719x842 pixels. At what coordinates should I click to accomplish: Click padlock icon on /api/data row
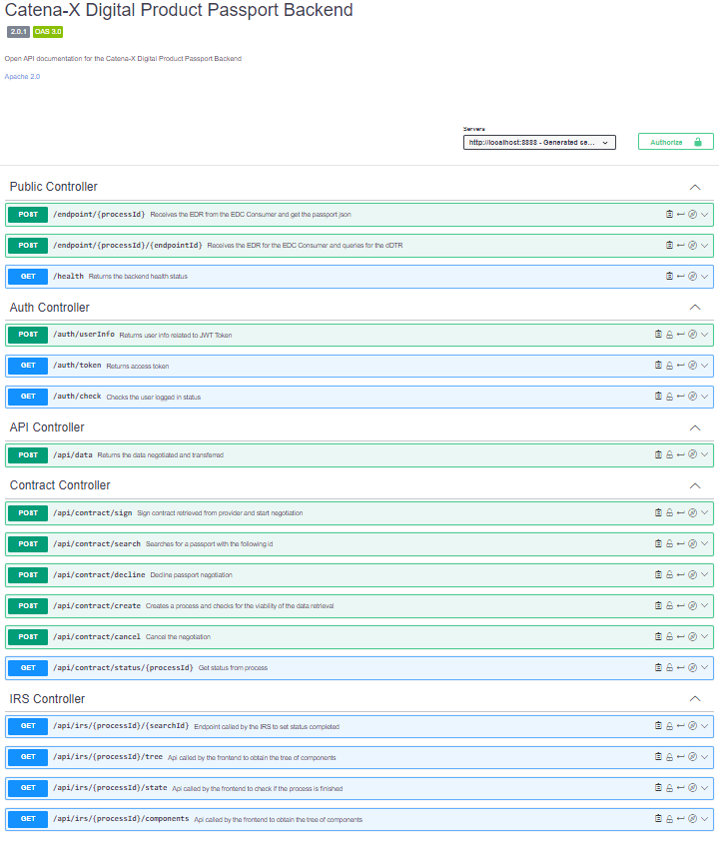pyautogui.click(x=670, y=454)
